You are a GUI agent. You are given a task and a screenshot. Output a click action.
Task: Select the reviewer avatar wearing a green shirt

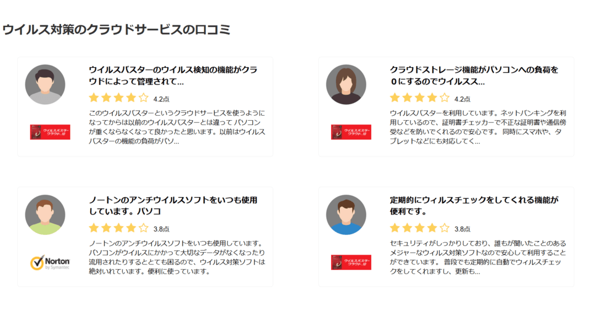point(45,214)
